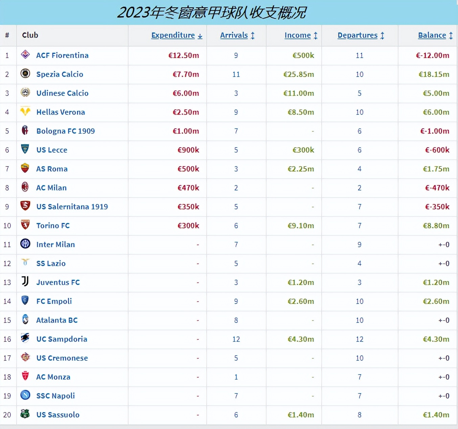The image size is (458, 429).
Task: Open the Spezia Calcio club page
Action: tap(60, 74)
